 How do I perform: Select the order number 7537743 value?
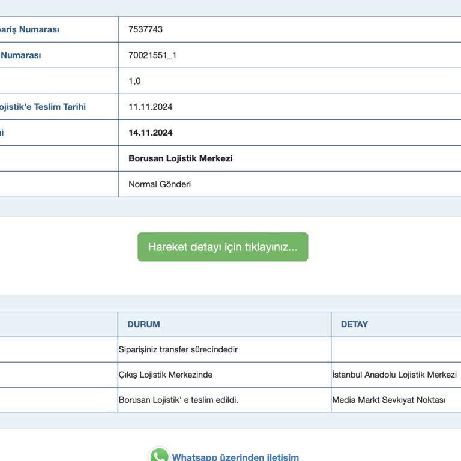pyautogui.click(x=145, y=29)
